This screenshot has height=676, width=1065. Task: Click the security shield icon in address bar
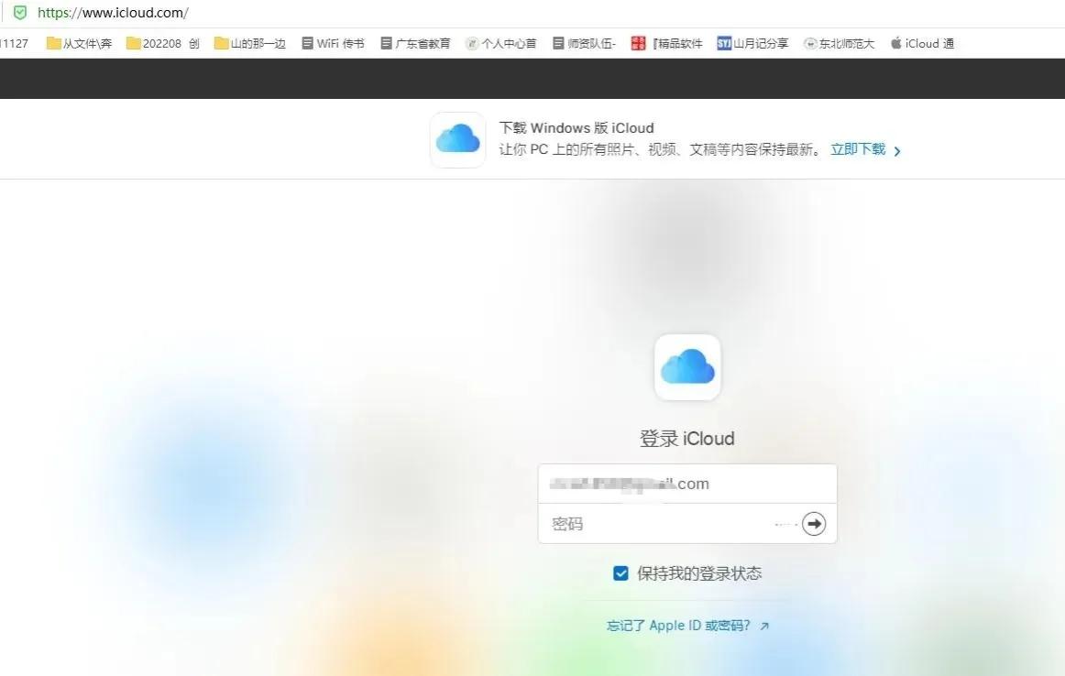click(20, 13)
